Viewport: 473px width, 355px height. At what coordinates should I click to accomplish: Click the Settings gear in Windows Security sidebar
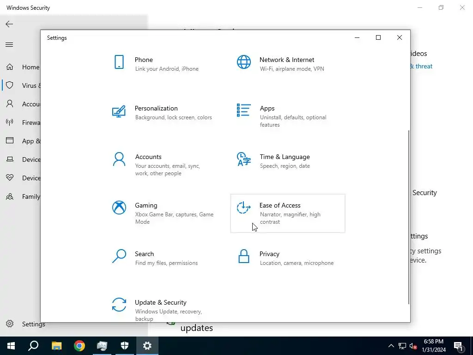pyautogui.click(x=10, y=324)
